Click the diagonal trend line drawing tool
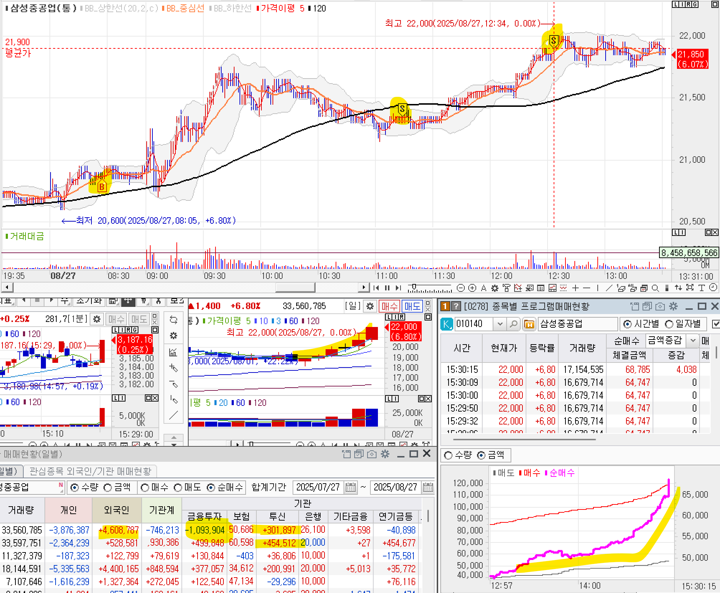 609,288
